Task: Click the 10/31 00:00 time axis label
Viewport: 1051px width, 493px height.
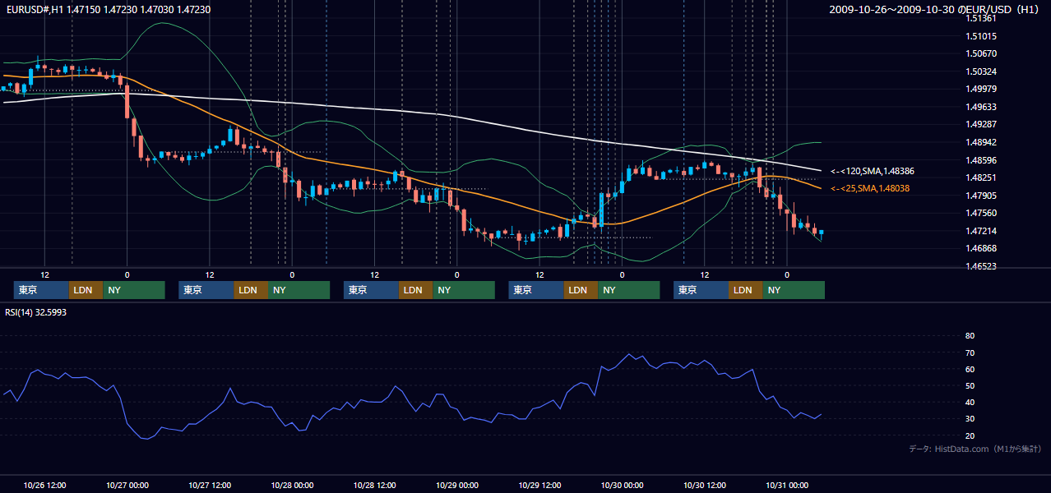Action: point(787,485)
